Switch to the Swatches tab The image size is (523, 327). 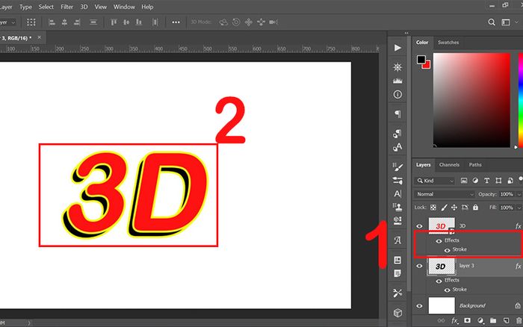tap(448, 43)
